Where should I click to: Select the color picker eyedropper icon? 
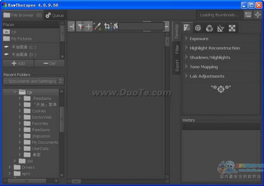coord(97,27)
